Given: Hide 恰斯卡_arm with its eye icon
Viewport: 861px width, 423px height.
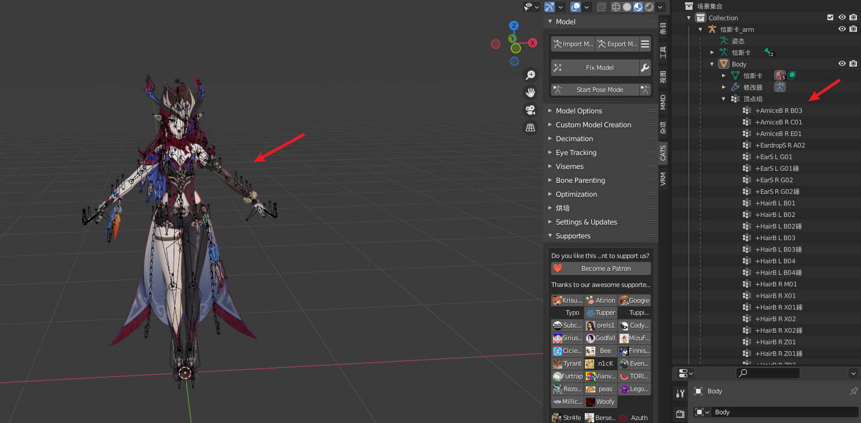Looking at the screenshot, I should (x=842, y=30).
